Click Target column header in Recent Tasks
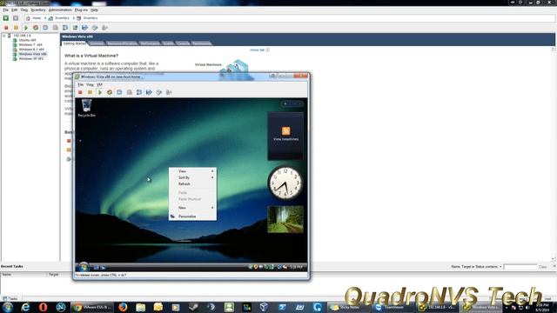 point(54,275)
